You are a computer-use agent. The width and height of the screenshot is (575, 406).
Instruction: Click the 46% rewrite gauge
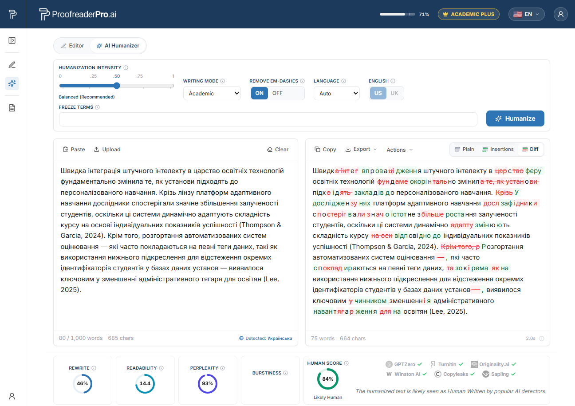click(83, 383)
